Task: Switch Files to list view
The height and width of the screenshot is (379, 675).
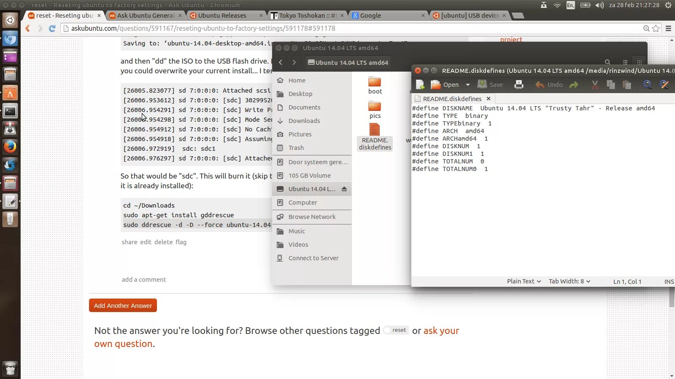Action: click(x=625, y=62)
